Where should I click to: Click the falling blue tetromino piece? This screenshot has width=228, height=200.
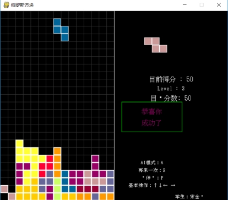(61, 30)
